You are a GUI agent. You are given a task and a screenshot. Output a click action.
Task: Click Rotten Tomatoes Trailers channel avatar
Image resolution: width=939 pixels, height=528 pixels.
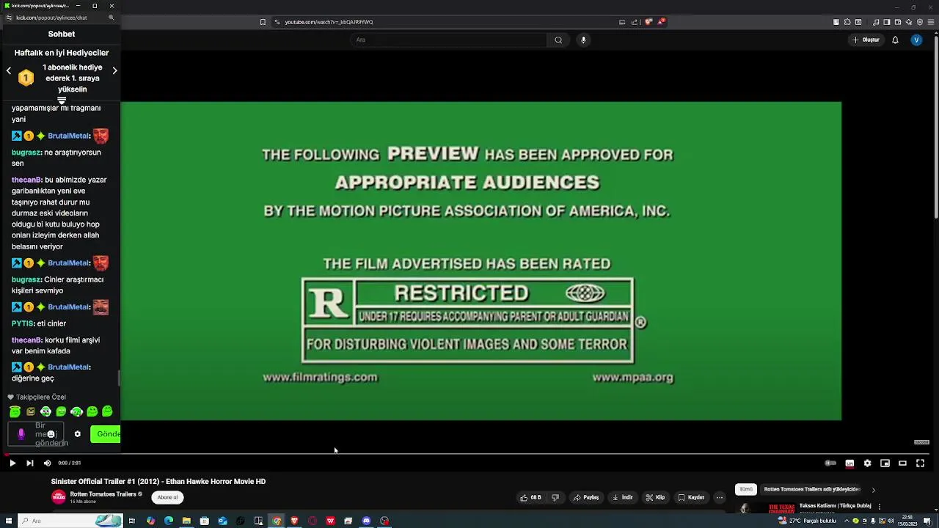click(59, 497)
